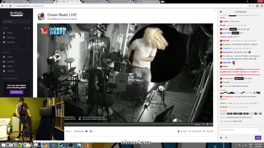Open the channel gear options dropdown
264x148 pixels.
coord(92,131)
